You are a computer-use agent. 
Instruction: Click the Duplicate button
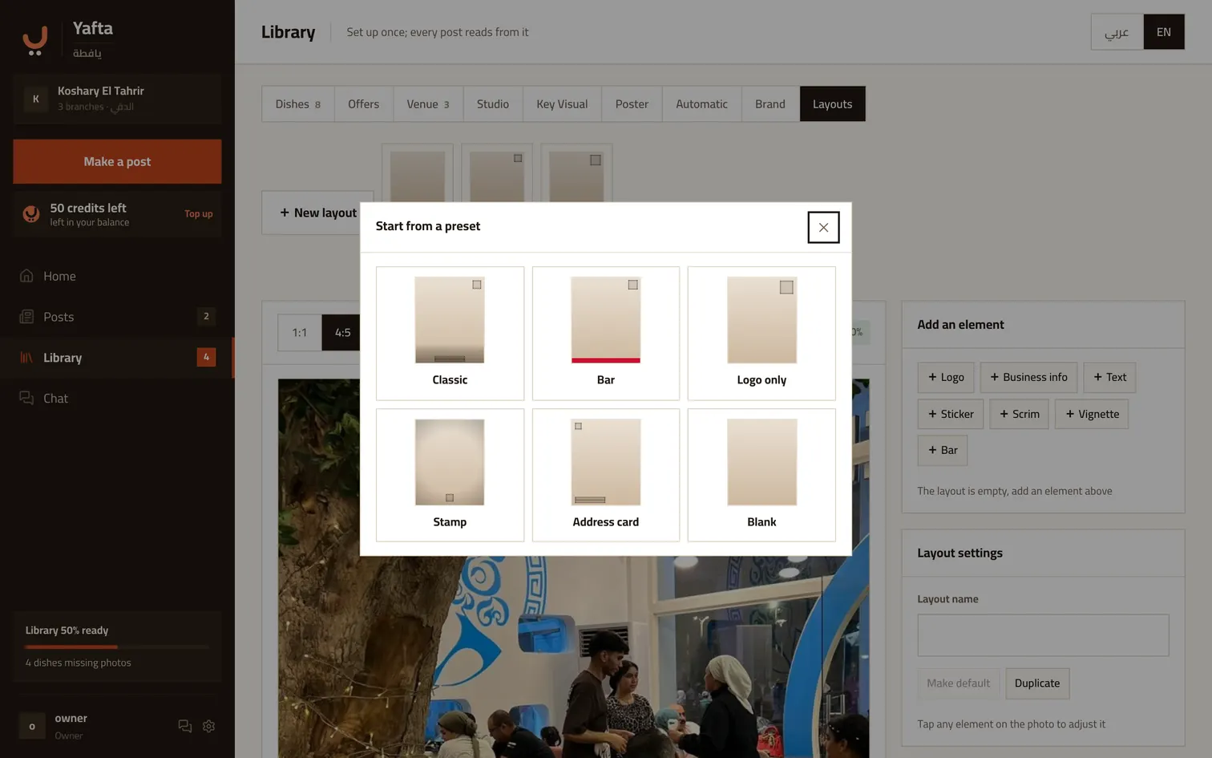coord(1037,683)
